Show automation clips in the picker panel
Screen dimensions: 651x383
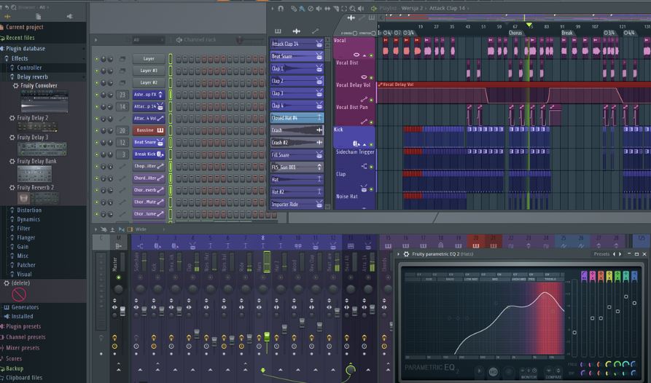coord(316,31)
